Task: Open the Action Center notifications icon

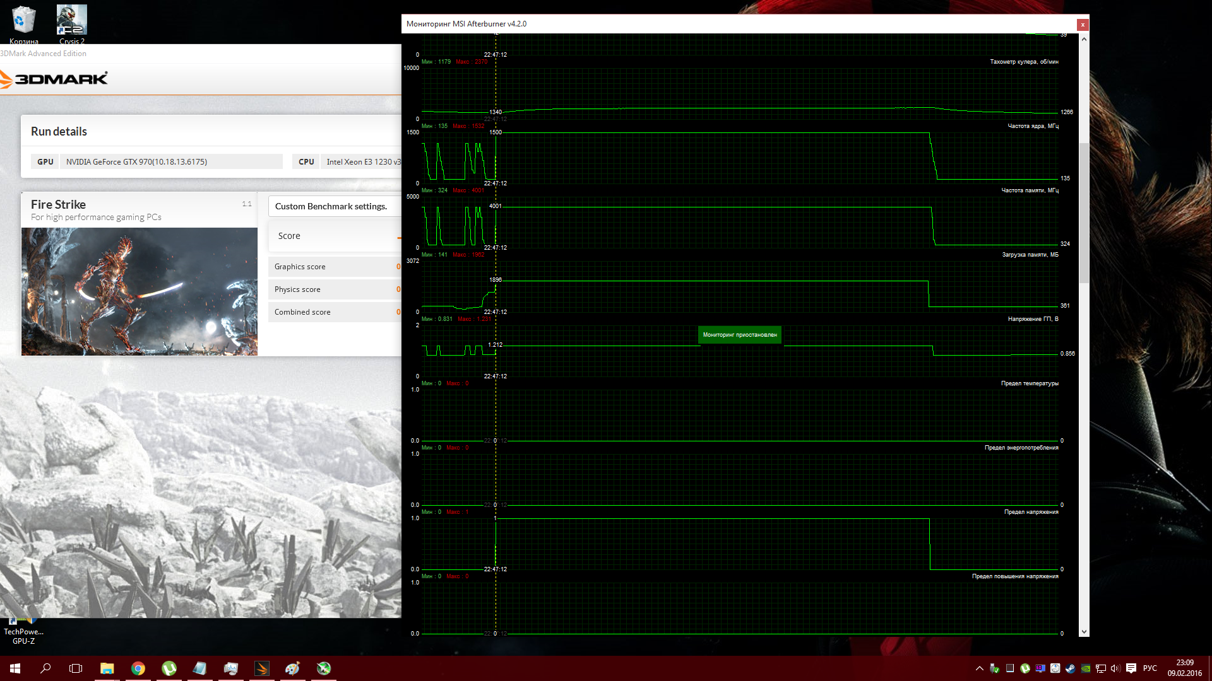Action: coord(1131,668)
